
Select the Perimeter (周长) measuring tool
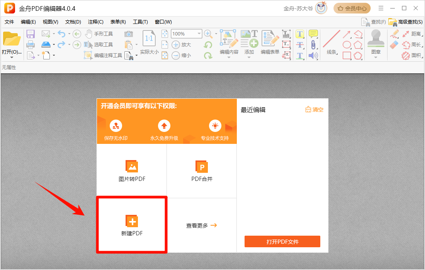pos(412,45)
